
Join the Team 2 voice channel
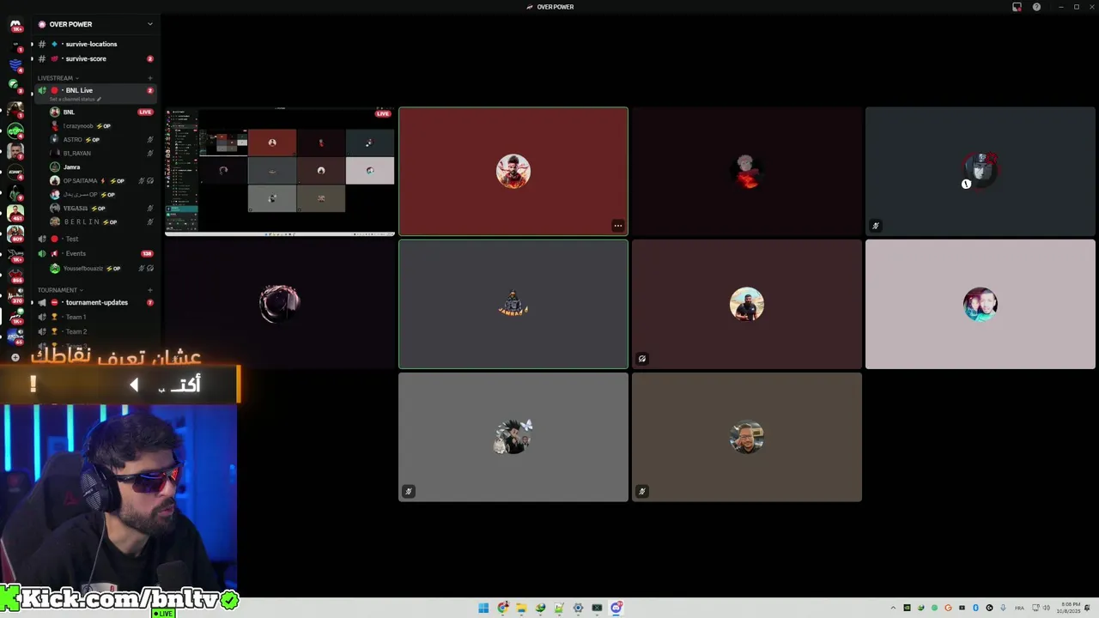click(x=76, y=331)
